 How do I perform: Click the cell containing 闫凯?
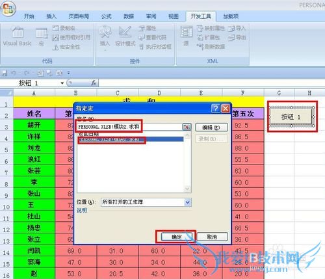pyautogui.click(x=34, y=251)
